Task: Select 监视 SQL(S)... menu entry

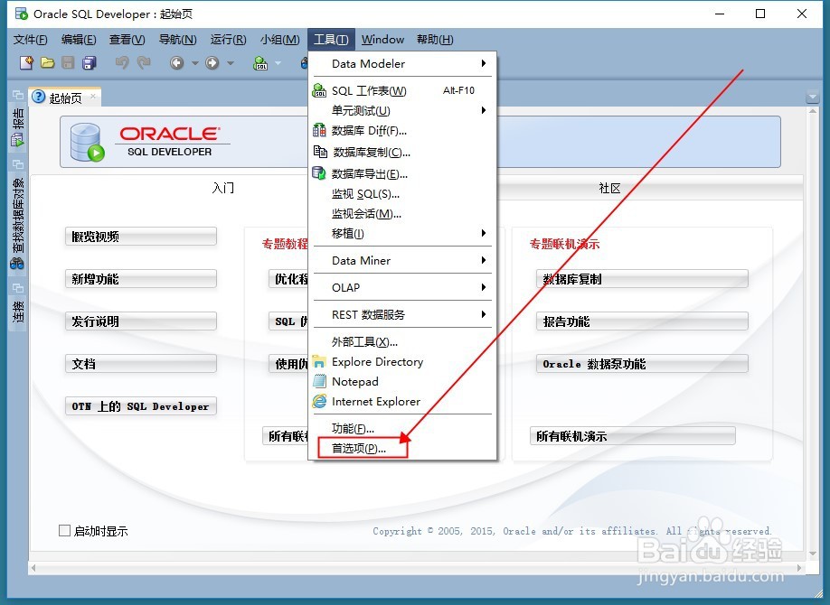Action: click(402, 193)
